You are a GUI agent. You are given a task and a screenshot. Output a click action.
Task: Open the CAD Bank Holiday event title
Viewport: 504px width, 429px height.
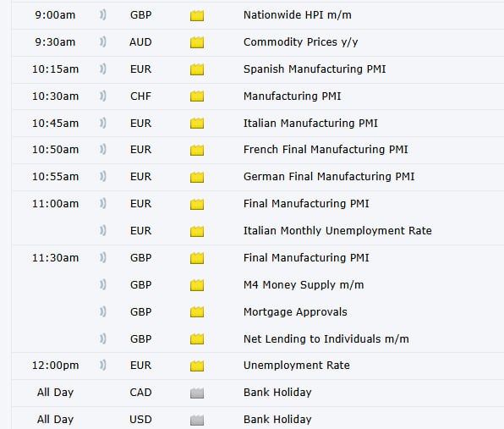pyautogui.click(x=277, y=393)
